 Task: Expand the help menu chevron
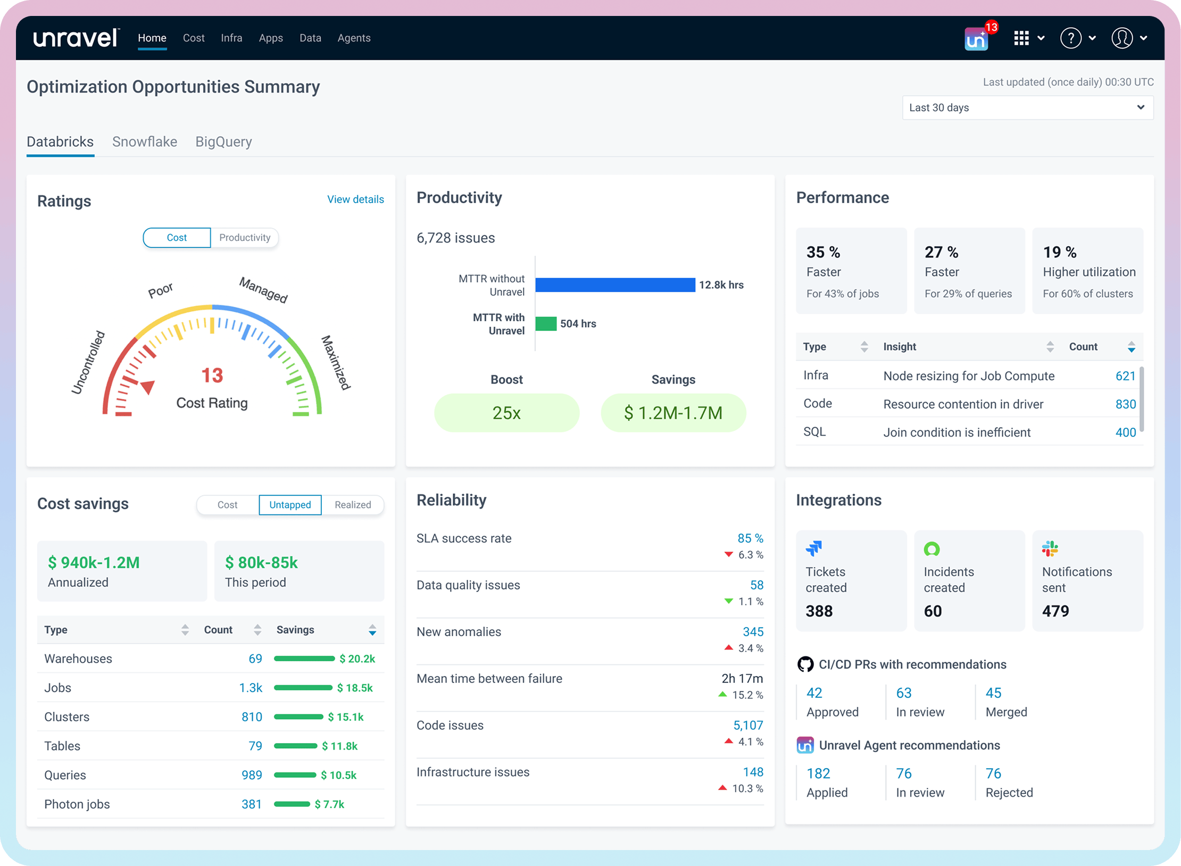[x=1092, y=38]
